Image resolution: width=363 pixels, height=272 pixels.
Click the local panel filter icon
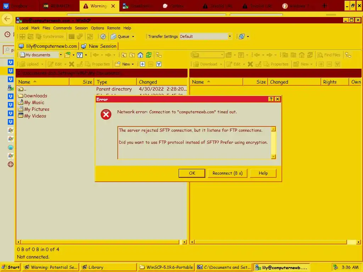coord(80,55)
